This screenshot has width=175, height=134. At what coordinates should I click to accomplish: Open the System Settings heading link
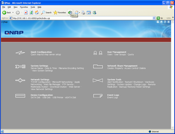point(39,66)
